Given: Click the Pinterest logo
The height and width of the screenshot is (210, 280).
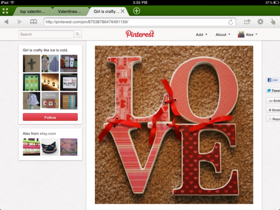Looking at the screenshot, I should click(140, 34).
